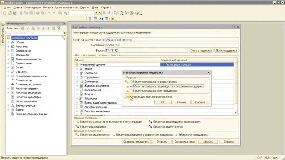The width and height of the screenshot is (285, 160).
Task: Click the Redo arrow toolbar icon
Action: coord(54,13)
